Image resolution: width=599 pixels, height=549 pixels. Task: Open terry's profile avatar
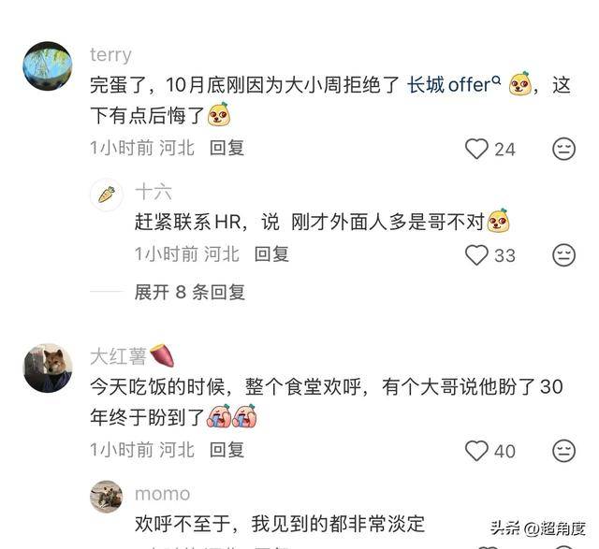[x=48, y=66]
